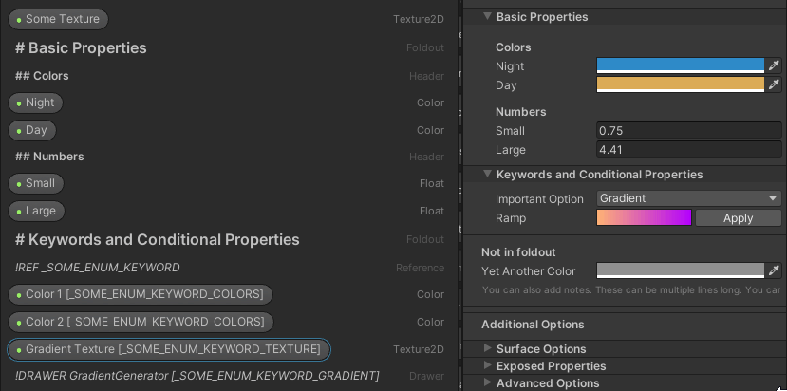
Task: Select the Some Texture property pill
Action: coord(58,19)
